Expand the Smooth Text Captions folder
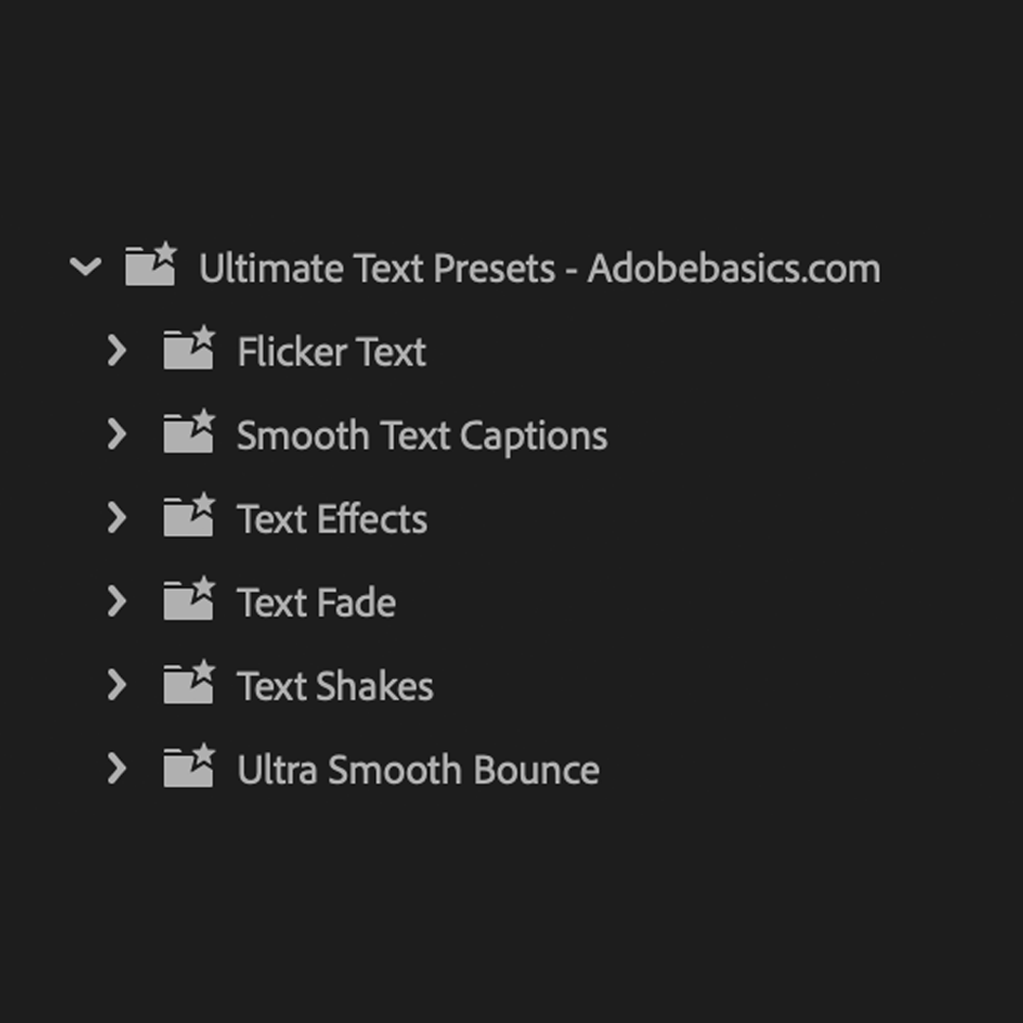The height and width of the screenshot is (1023, 1023). pyautogui.click(x=118, y=435)
